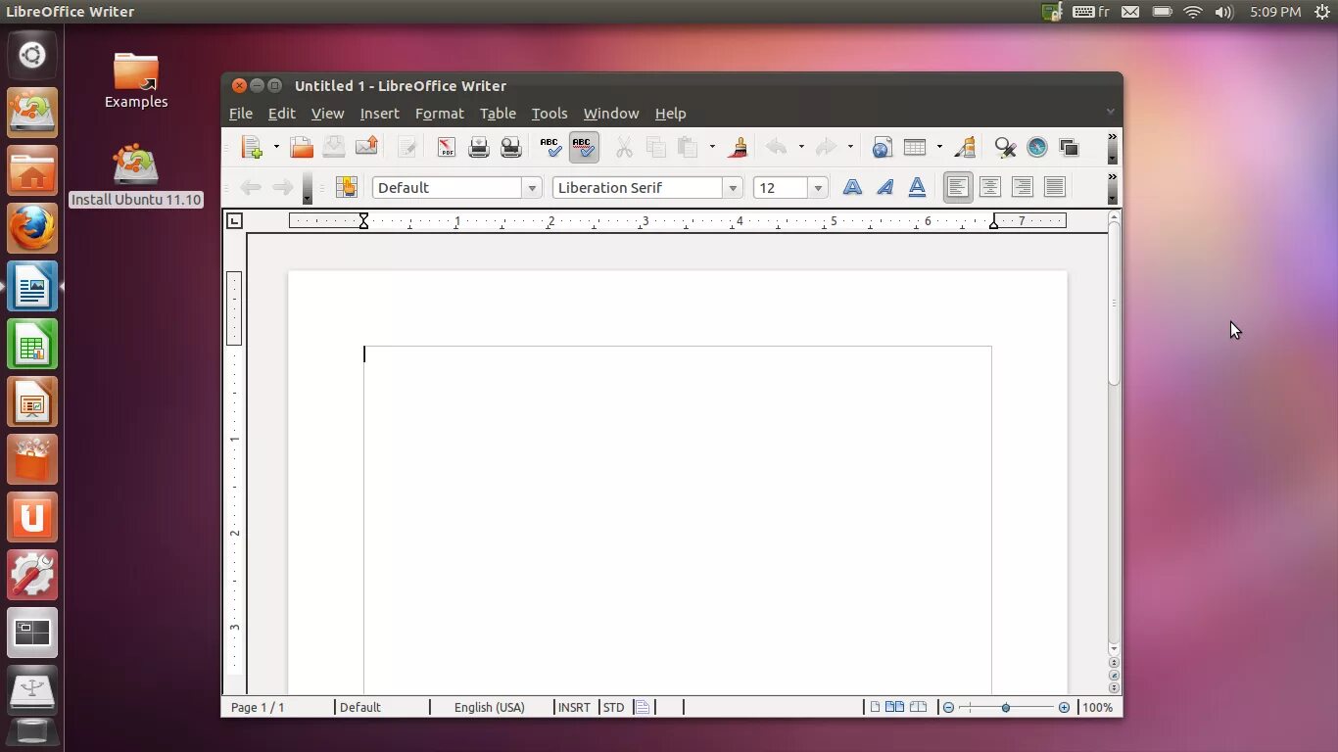Expand the Paste options arrow
This screenshot has width=1338, height=752.
click(x=712, y=147)
